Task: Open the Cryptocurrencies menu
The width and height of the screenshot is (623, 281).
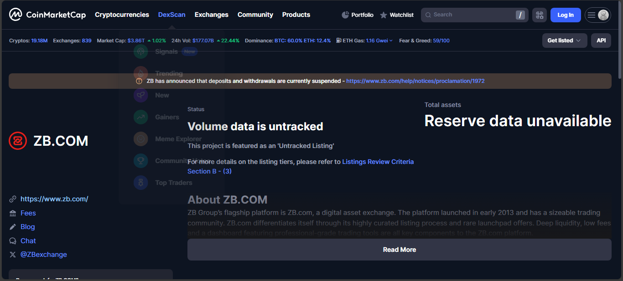Action: pos(122,15)
